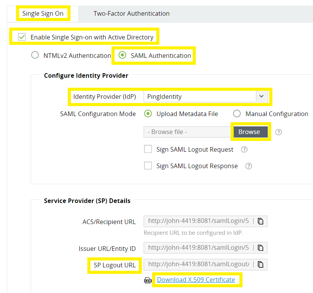Switch to the Two-Factor Authentication tab
The height and width of the screenshot is (293, 313).
[131, 13]
